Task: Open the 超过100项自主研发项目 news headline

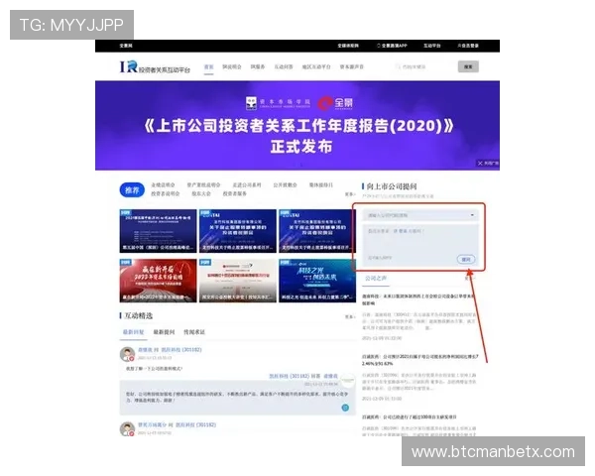Action: click(409, 417)
